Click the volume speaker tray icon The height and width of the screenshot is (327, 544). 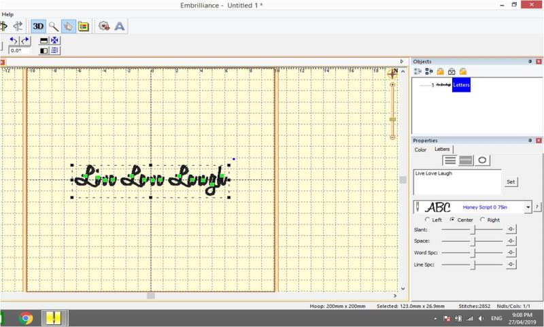point(481,318)
